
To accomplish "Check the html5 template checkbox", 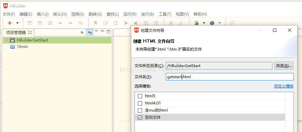I will [140, 96].
